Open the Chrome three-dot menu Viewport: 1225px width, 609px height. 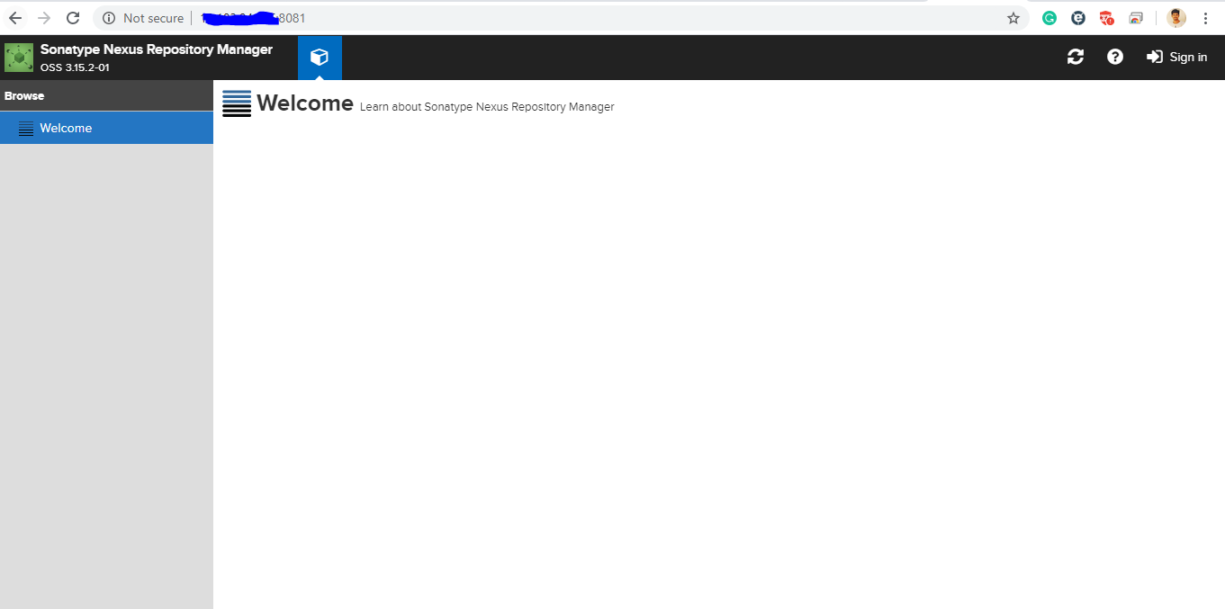pyautogui.click(x=1206, y=17)
